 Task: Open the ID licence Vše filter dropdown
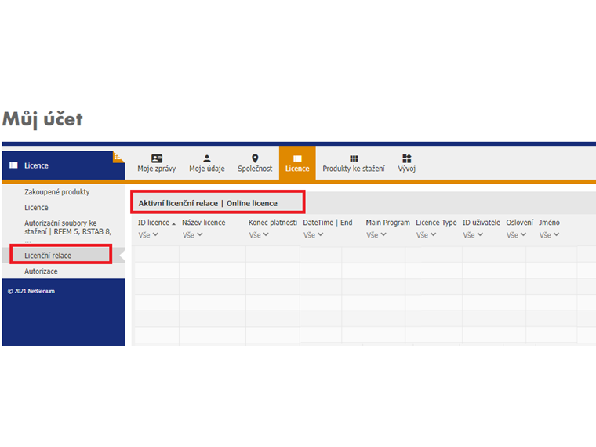coord(148,235)
